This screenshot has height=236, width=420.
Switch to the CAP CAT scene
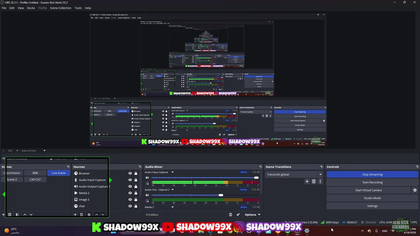pyautogui.click(x=35, y=180)
